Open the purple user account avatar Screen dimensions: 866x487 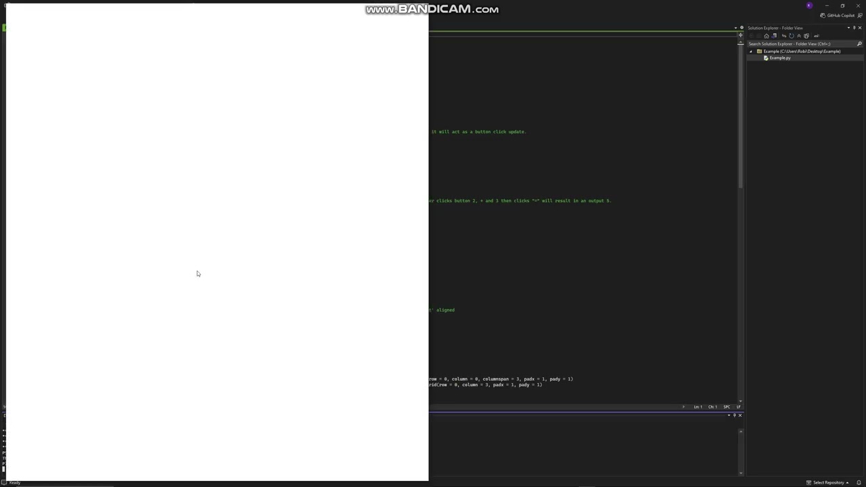pos(809,5)
